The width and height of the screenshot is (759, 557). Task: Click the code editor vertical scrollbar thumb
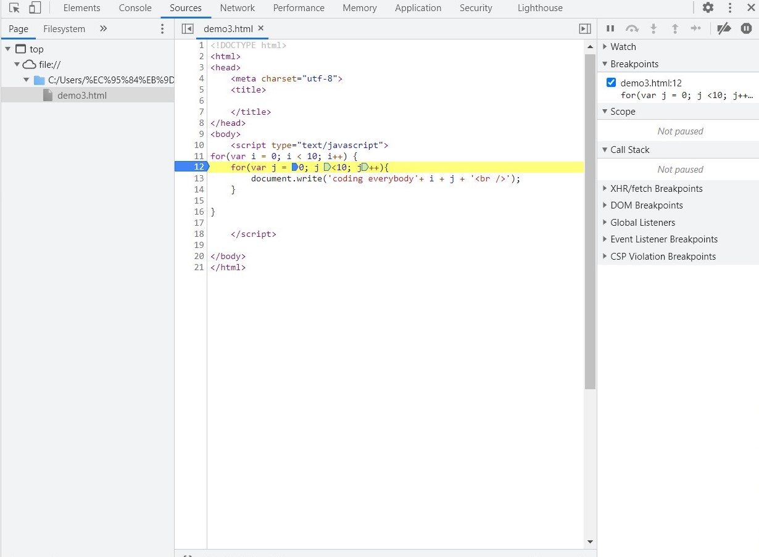coord(590,222)
